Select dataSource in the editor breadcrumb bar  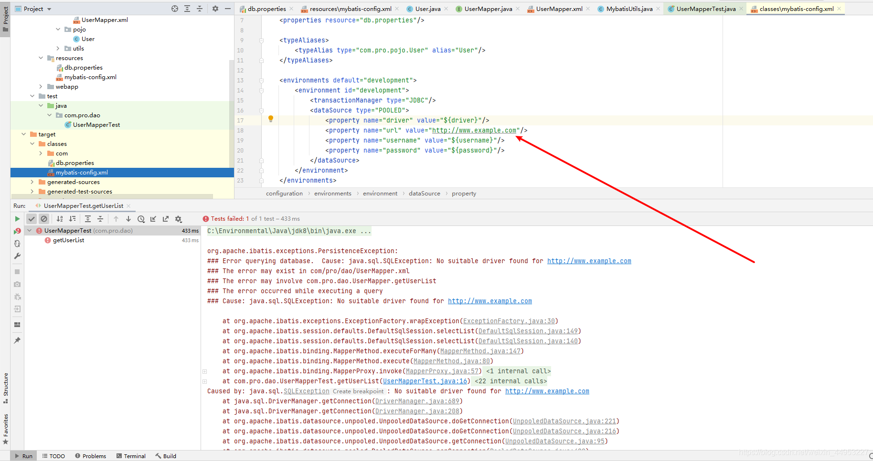(424, 193)
